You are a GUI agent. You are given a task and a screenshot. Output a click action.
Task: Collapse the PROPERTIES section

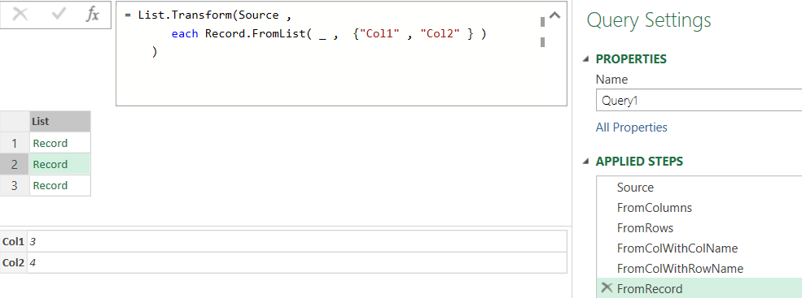tap(586, 59)
